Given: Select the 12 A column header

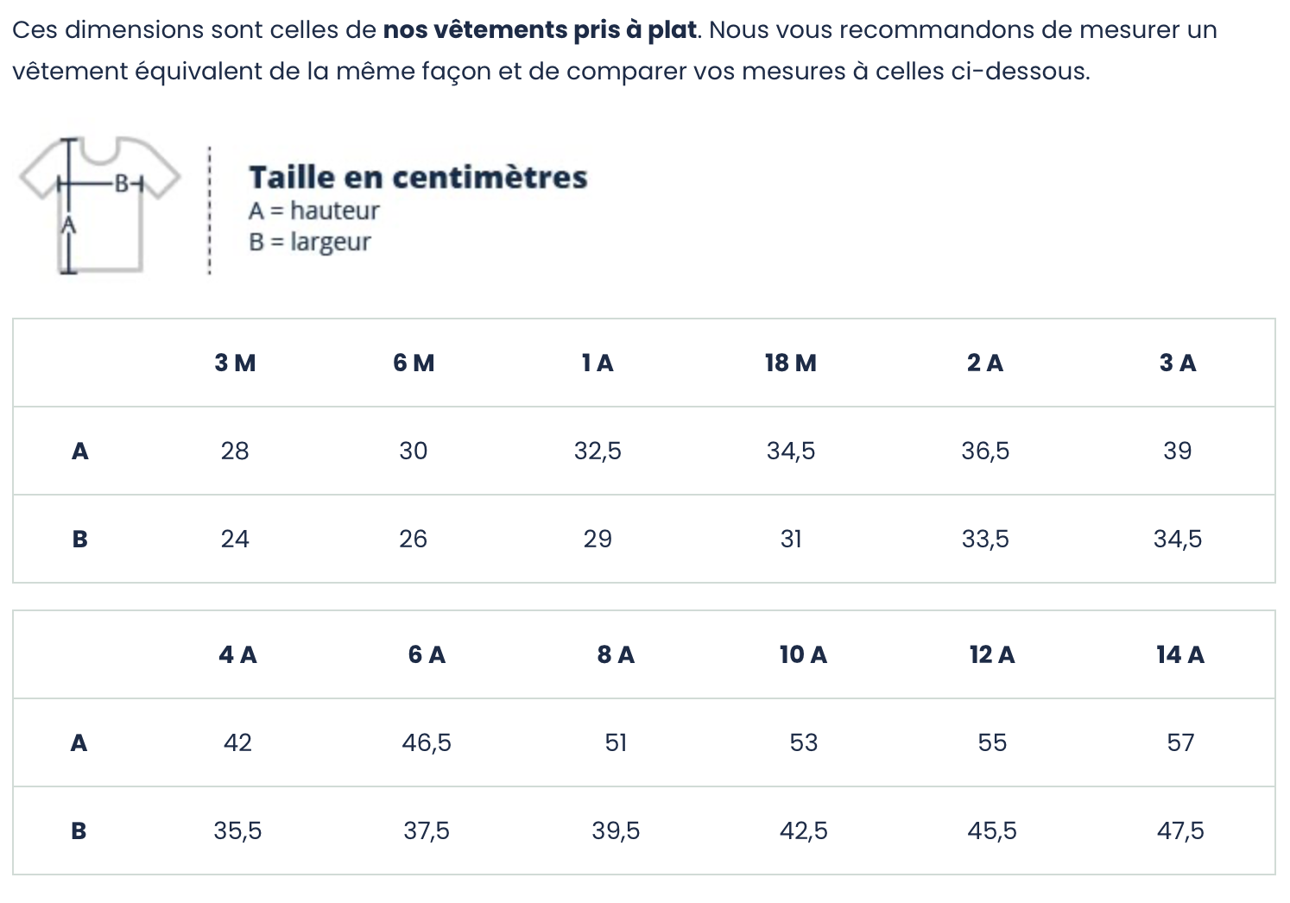Looking at the screenshot, I should (x=992, y=655).
